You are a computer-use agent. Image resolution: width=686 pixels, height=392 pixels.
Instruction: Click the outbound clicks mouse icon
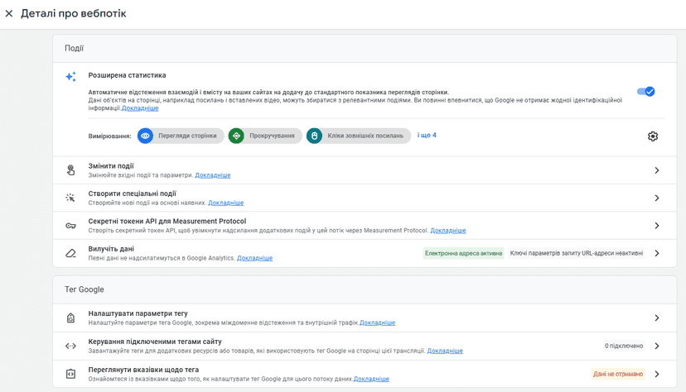coord(314,136)
